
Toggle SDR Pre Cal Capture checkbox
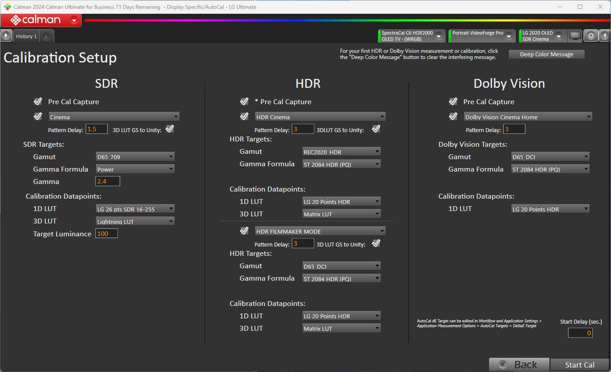click(x=38, y=102)
